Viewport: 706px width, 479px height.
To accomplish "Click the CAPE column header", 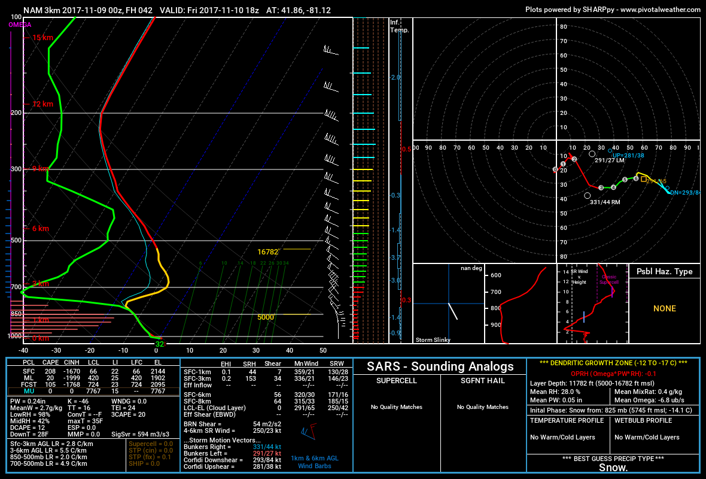I will point(50,362).
